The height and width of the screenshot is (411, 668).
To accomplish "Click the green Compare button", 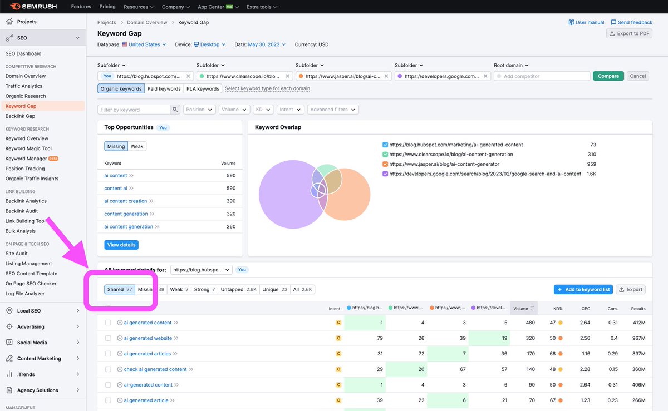I will pyautogui.click(x=608, y=76).
